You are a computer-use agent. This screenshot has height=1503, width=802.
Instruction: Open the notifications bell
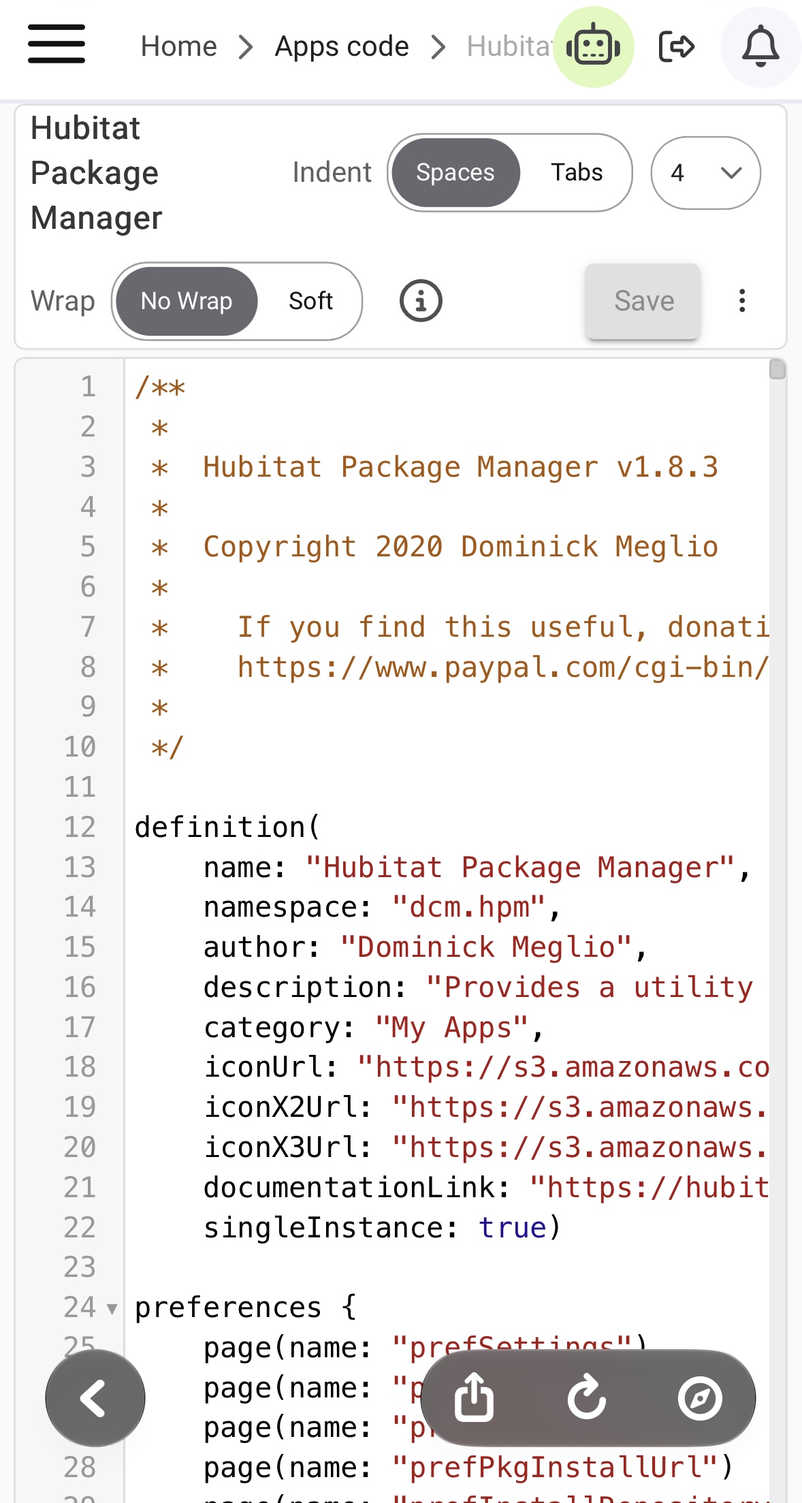760,47
